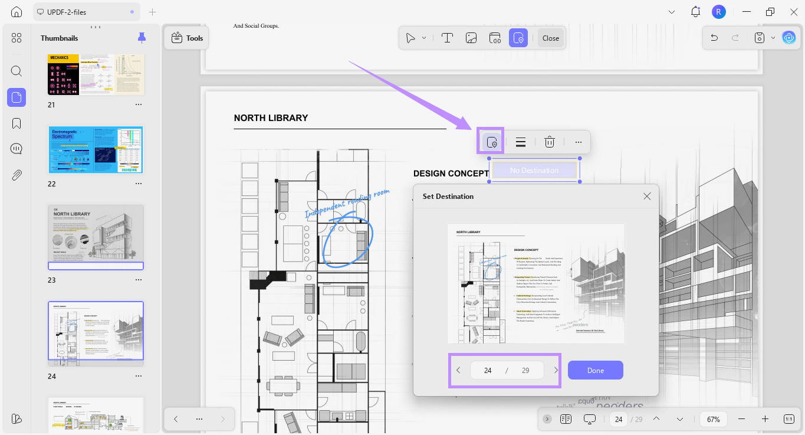Toggle the Thumbnails panel sidebar button
The height and width of the screenshot is (435, 805).
[17, 97]
